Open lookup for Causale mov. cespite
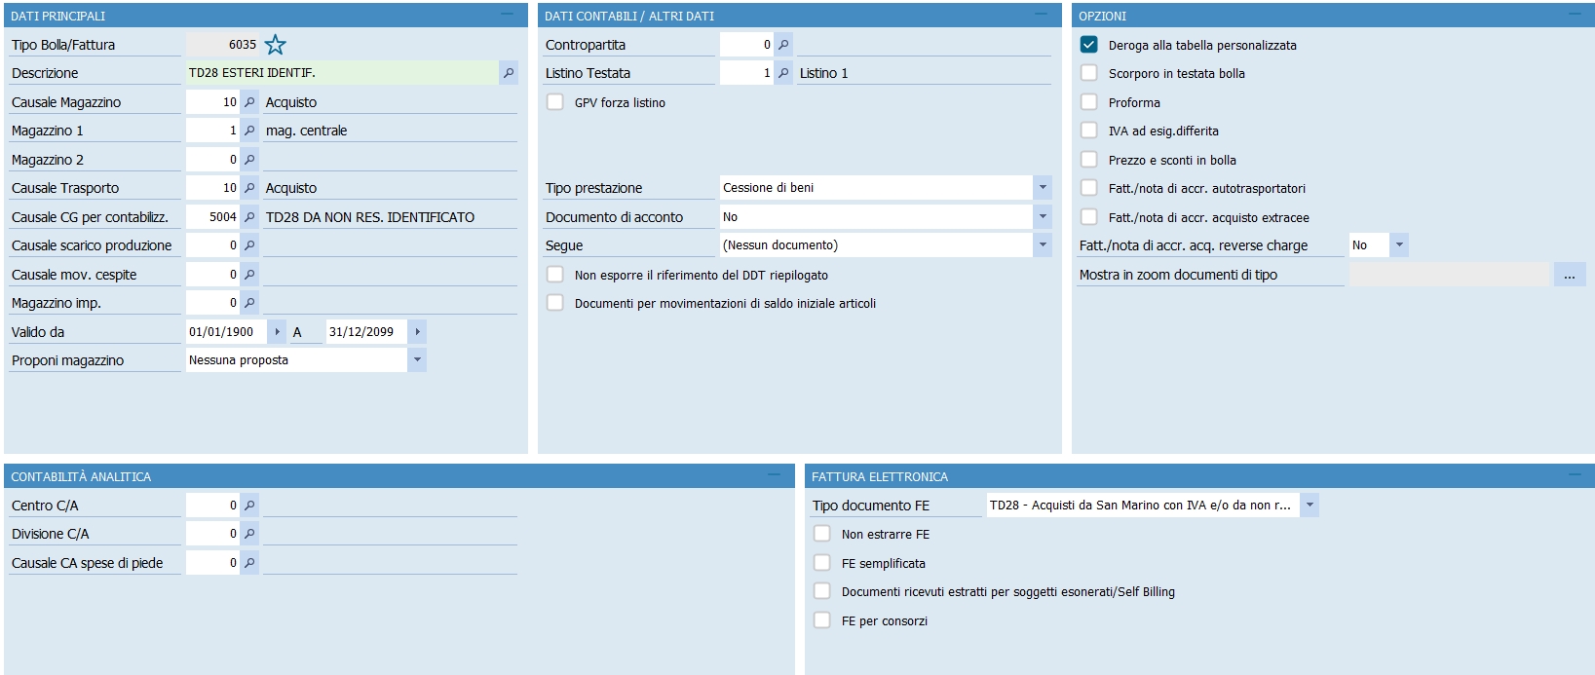Screen dimensions: 1595x675 249,275
